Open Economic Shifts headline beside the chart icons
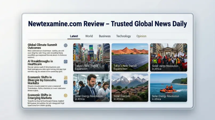 (42, 80)
